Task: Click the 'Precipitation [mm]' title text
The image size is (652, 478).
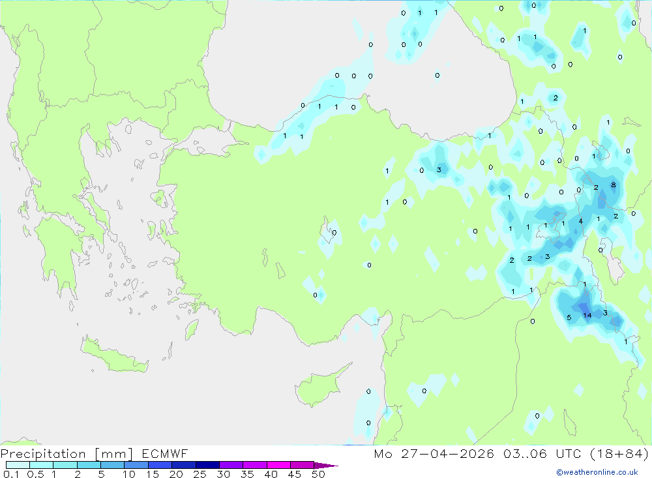Action: coord(67,453)
